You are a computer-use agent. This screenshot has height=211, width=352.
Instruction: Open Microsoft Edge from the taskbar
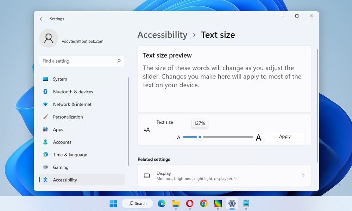(162, 203)
